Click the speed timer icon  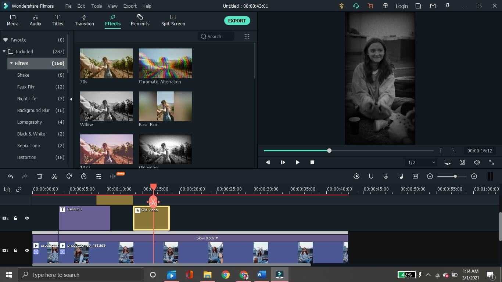pyautogui.click(x=84, y=177)
